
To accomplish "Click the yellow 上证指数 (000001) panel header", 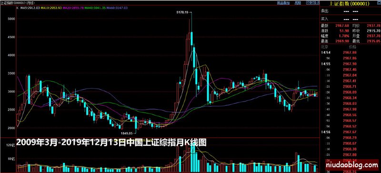I will pyautogui.click(x=349, y=4).
